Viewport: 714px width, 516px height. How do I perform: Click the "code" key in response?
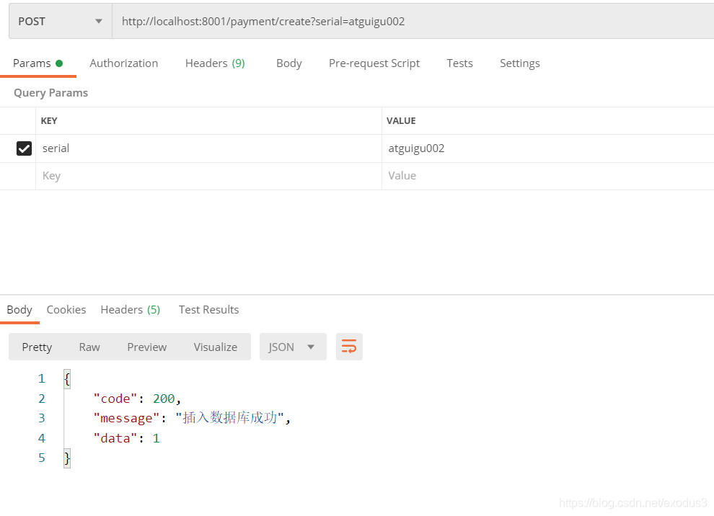coord(115,399)
